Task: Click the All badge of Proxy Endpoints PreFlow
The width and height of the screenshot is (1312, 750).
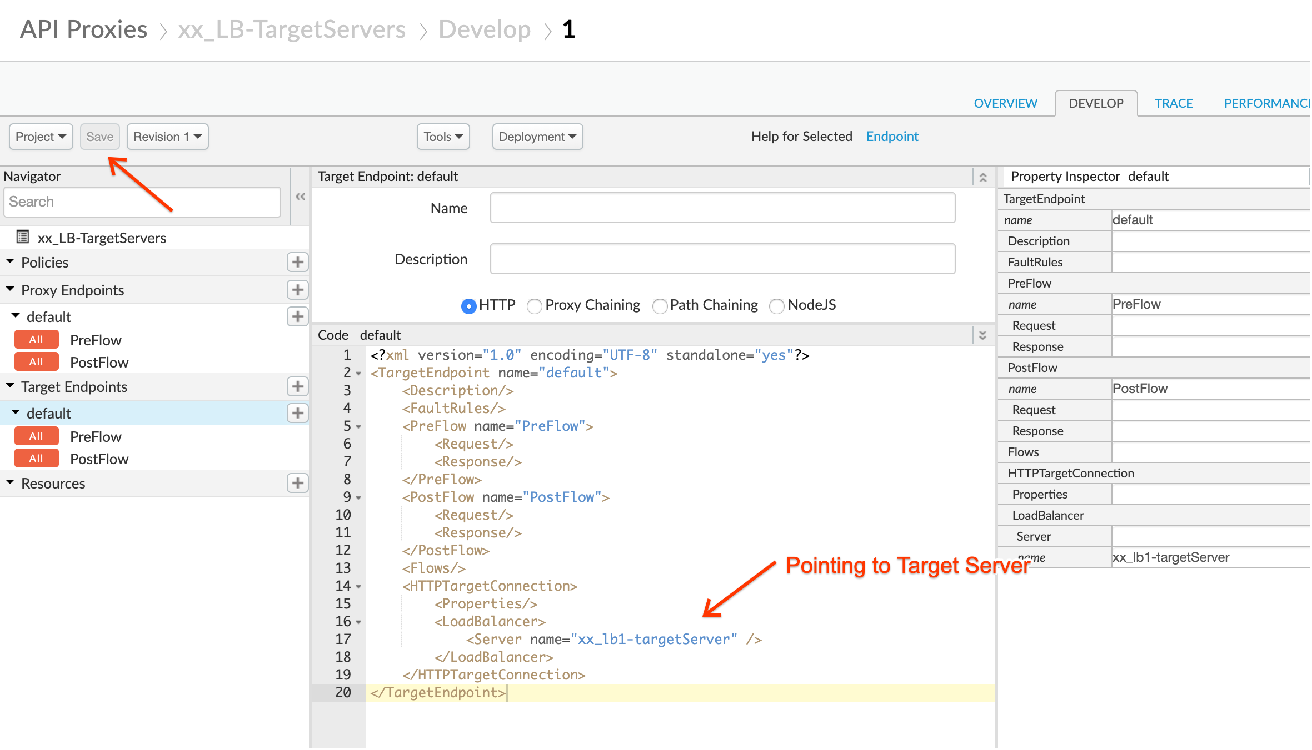Action: pyautogui.click(x=36, y=340)
